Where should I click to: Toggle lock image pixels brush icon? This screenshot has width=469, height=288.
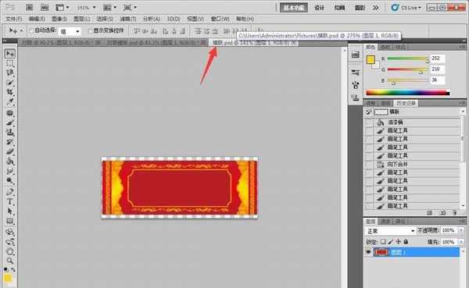[390, 241]
